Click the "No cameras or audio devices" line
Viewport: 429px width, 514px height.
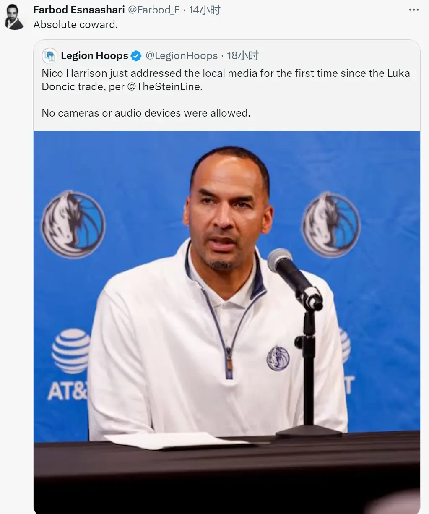tap(146, 113)
